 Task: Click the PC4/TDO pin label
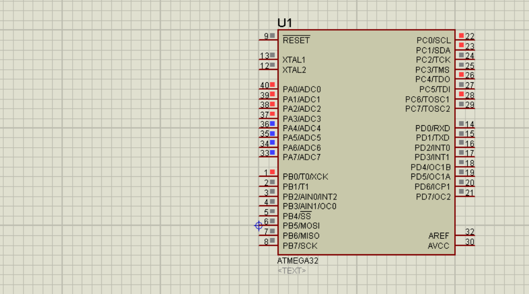pos(433,80)
